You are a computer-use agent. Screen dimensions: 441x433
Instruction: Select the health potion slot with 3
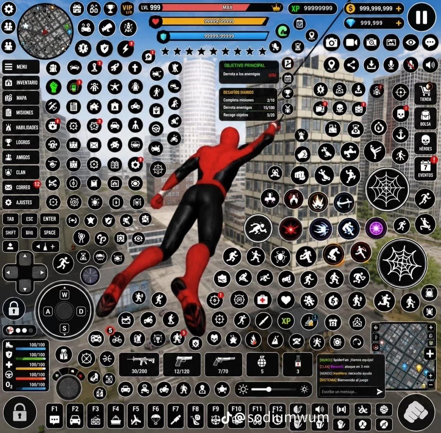pos(298,364)
